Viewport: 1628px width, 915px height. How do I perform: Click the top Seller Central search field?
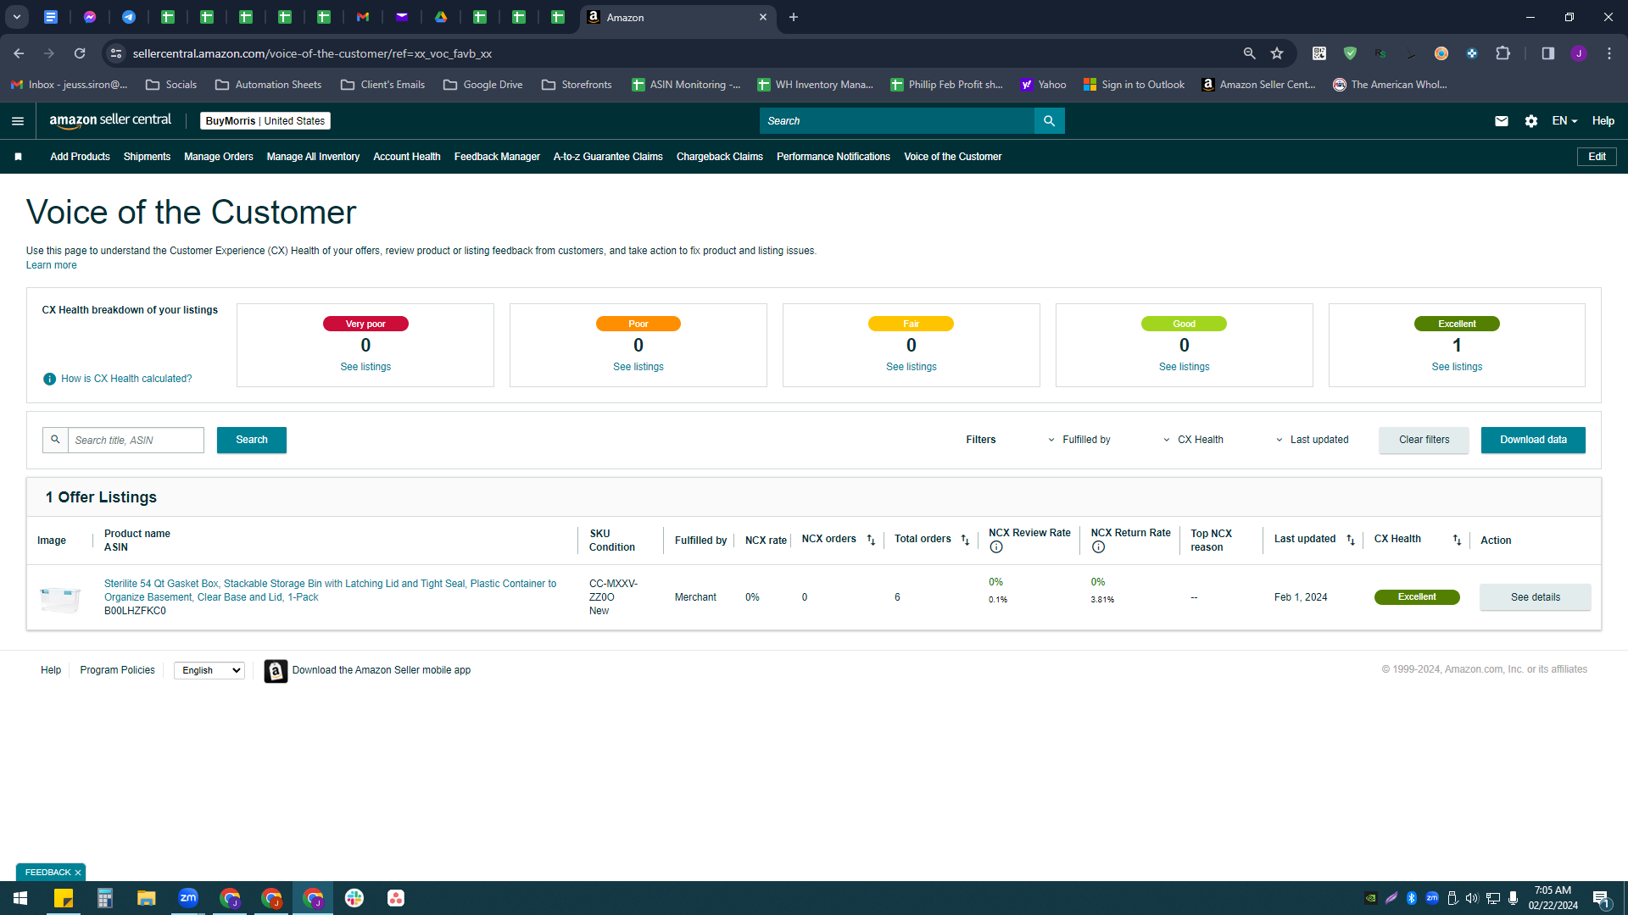coord(896,121)
